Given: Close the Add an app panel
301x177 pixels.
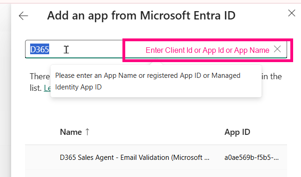Looking at the screenshot, I should [x=291, y=13].
